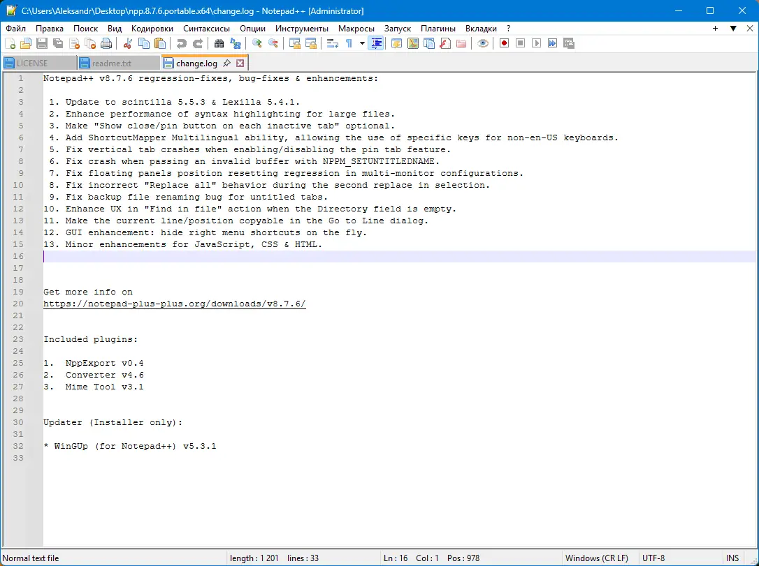This screenshot has height=566, width=759.
Task: Toggle the indent guide toolbar icon
Action: 376,43
